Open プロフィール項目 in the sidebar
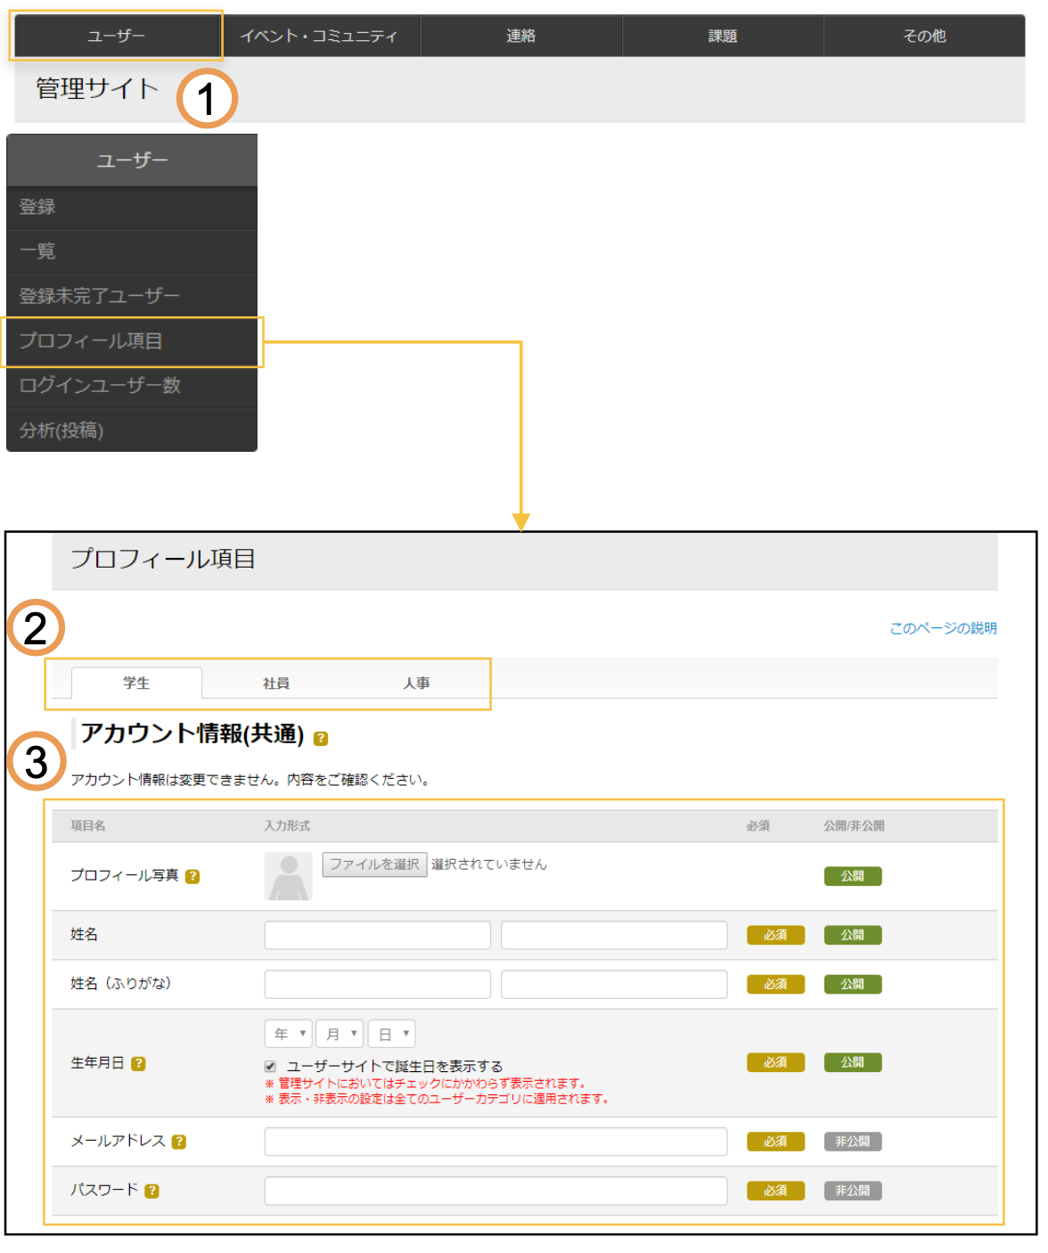1048x1253 pixels. (x=132, y=341)
